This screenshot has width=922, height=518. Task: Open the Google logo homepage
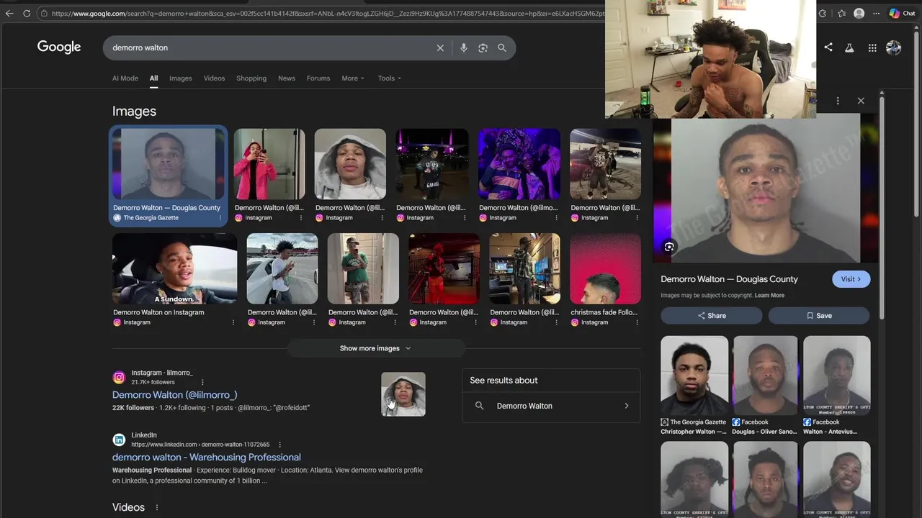pyautogui.click(x=59, y=47)
